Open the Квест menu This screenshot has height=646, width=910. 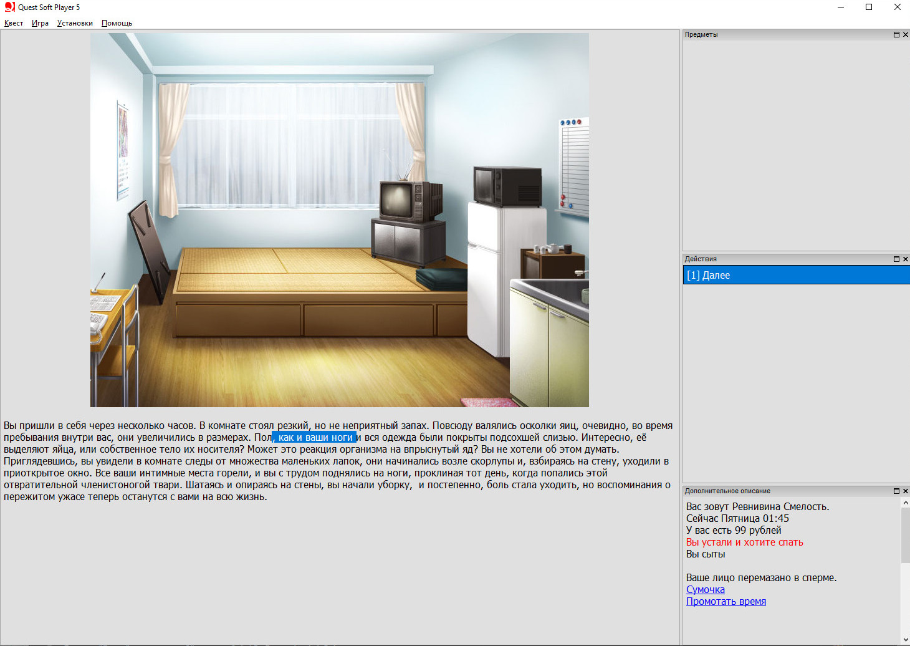click(x=14, y=23)
